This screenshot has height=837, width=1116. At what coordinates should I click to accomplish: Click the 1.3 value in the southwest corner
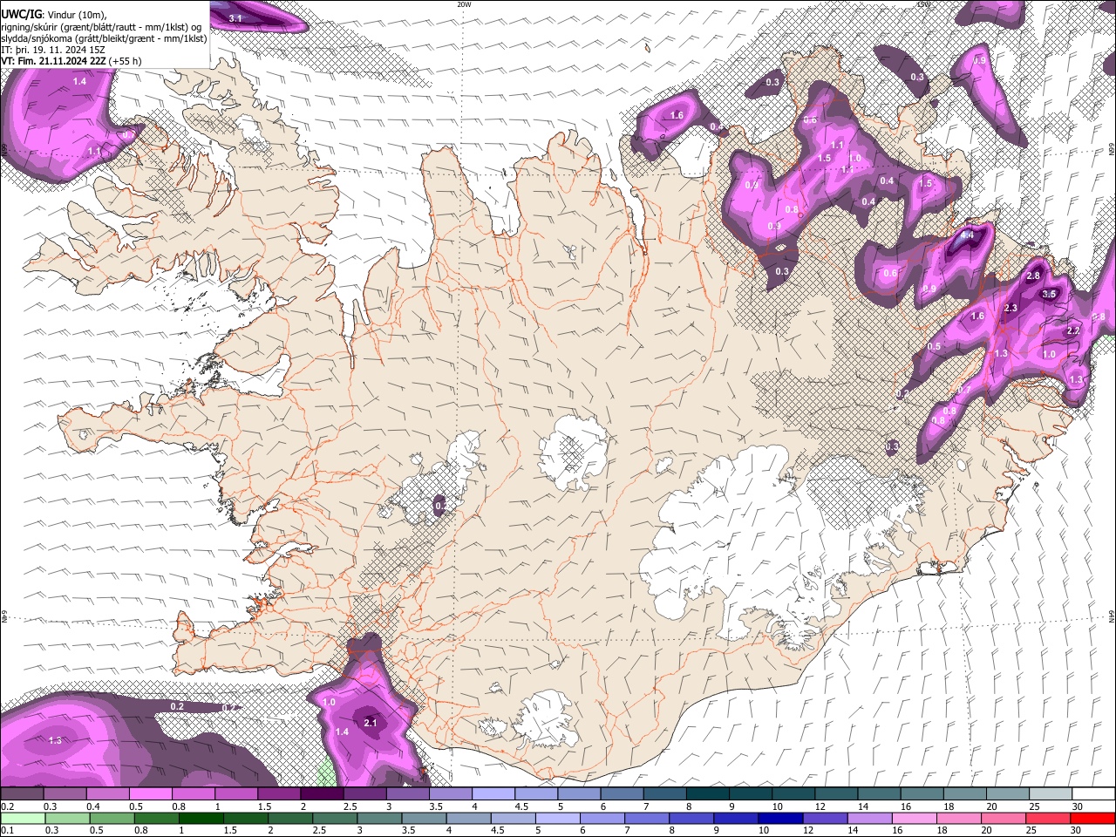pyautogui.click(x=55, y=740)
